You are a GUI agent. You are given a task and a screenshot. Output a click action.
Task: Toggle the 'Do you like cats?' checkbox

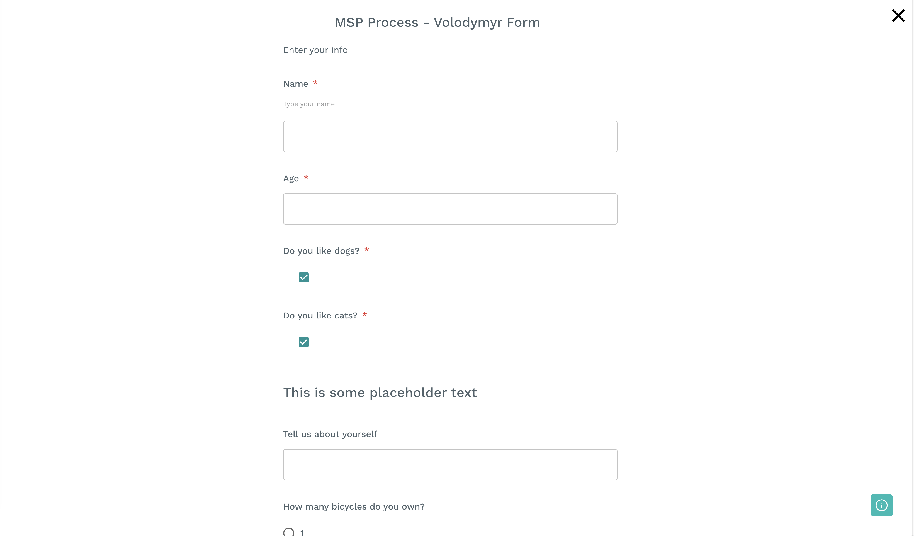pyautogui.click(x=303, y=342)
